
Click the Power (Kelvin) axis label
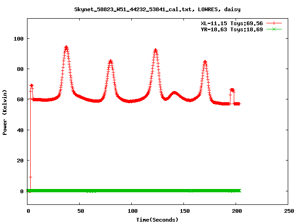5,112
